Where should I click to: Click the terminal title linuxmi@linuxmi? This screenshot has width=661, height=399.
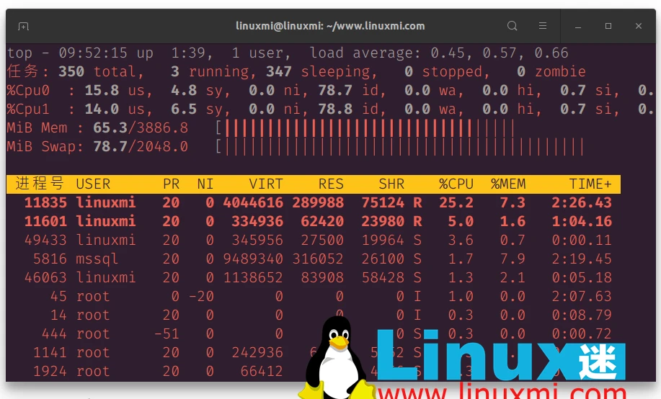pyautogui.click(x=330, y=26)
